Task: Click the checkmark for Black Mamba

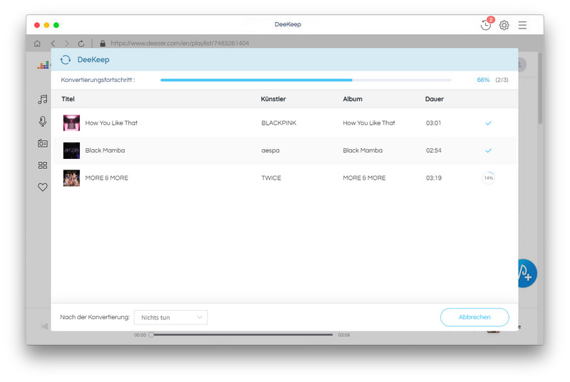Action: (488, 150)
